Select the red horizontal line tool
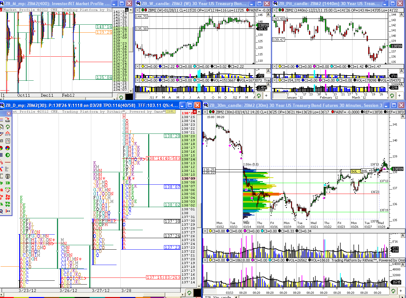Viewport: 406px width, 298px height. (x=8, y=162)
